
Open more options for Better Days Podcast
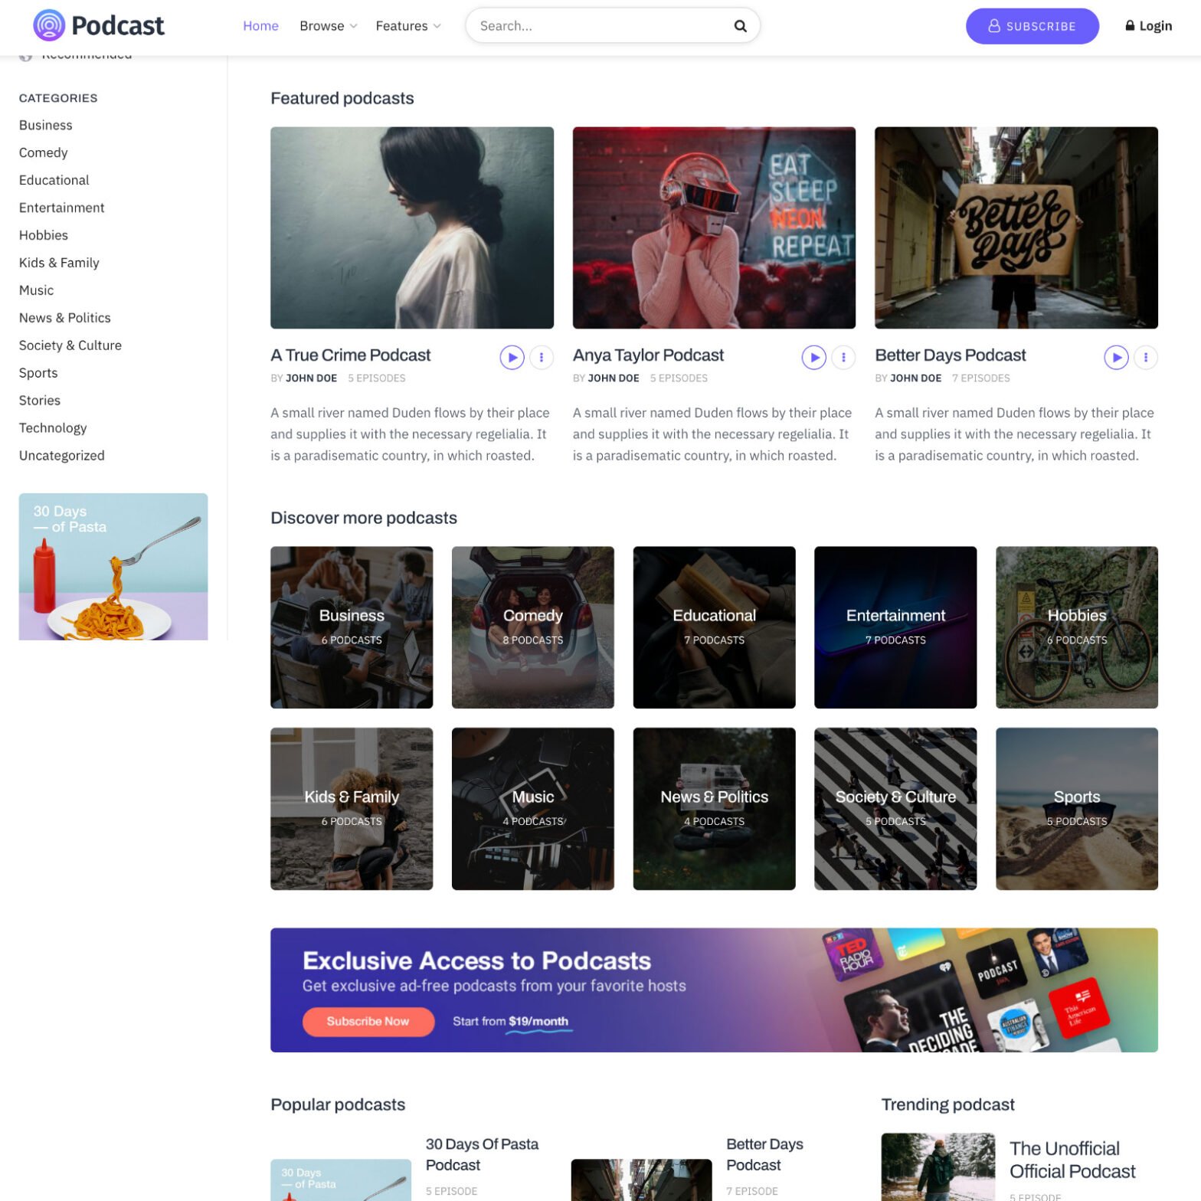[1145, 357]
